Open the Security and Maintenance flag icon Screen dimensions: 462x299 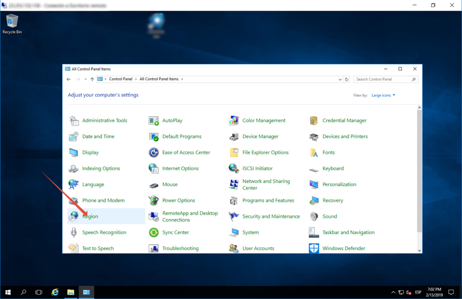tap(234, 216)
